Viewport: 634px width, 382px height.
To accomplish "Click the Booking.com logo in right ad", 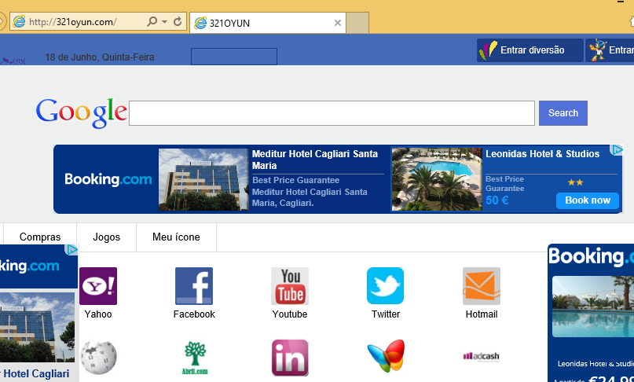I will tap(591, 257).
